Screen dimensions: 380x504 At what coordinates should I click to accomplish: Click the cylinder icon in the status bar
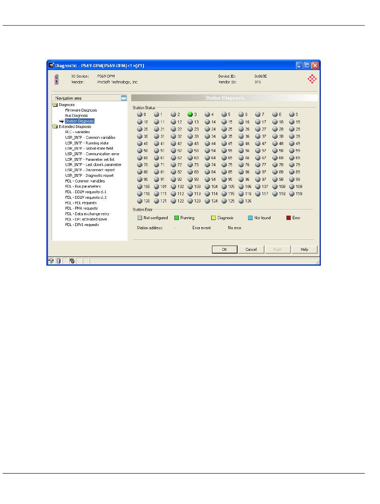(x=58, y=261)
